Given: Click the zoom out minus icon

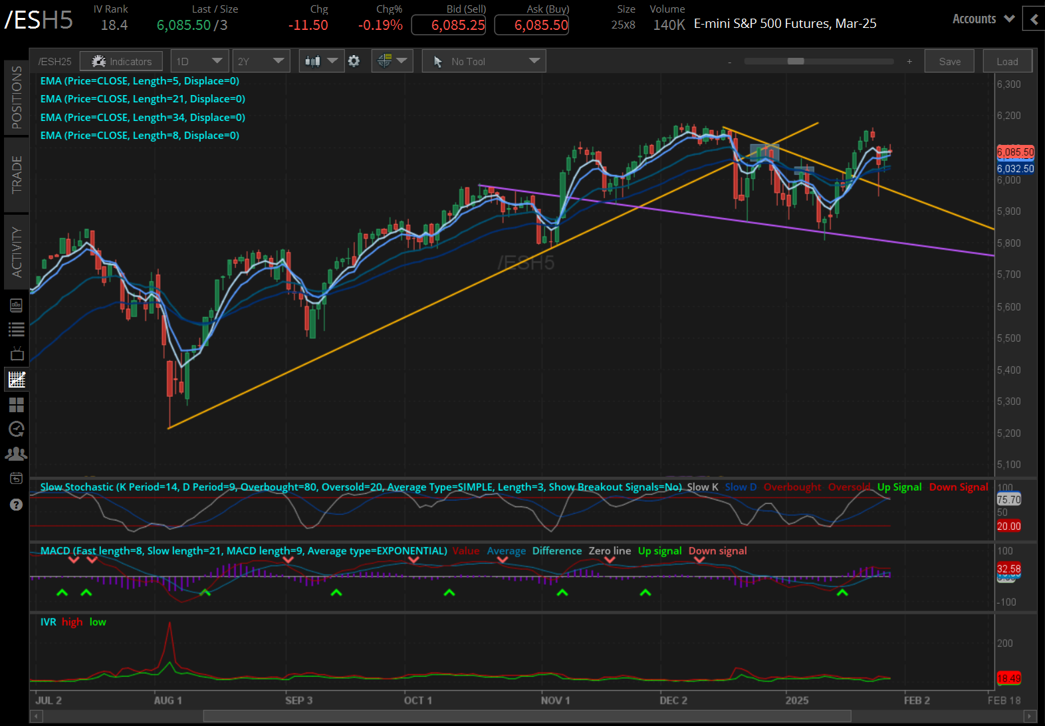Looking at the screenshot, I should [729, 62].
